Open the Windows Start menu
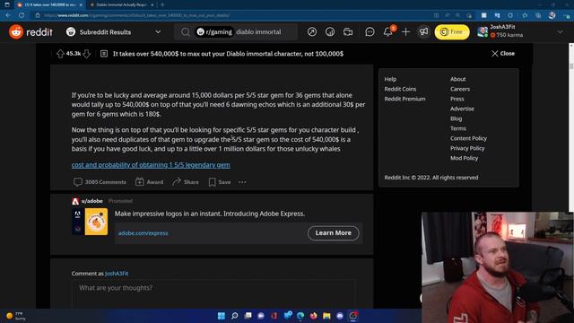Screen dimensions: 574x323 coord(222,316)
